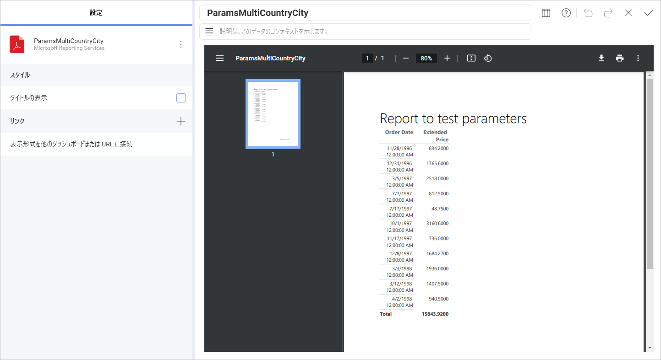The image size is (661, 360).
Task: Click the page number field
Action: [367, 58]
